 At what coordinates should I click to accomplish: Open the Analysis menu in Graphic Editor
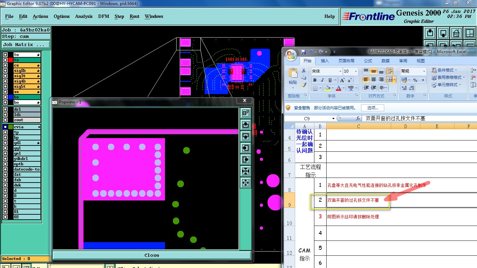coord(84,16)
